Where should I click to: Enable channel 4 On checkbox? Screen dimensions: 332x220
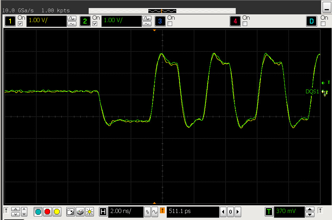(245, 24)
